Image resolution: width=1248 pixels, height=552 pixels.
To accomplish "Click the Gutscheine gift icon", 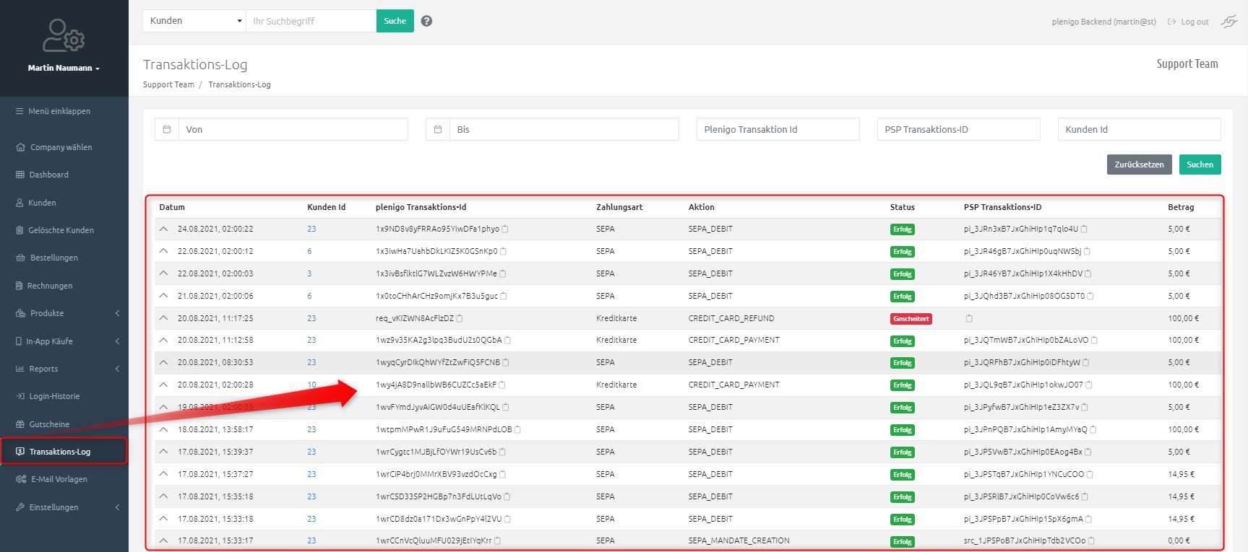I will tap(20, 424).
